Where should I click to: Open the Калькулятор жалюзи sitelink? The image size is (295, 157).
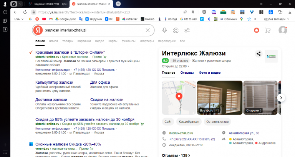tap(54, 83)
